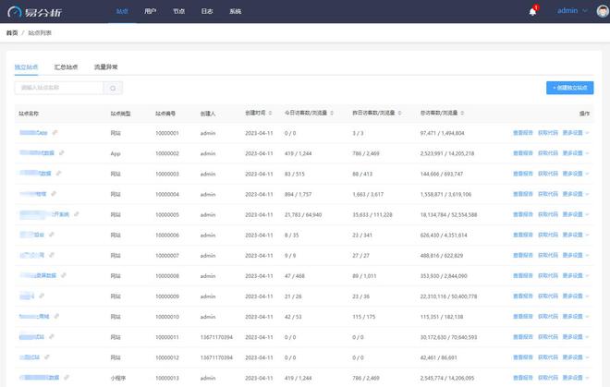
Task: Open 更多设置 menu for site 10000011
Action: 576,336
